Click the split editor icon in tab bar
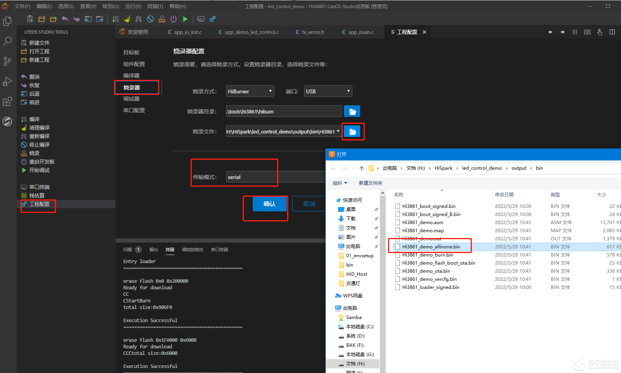Screen dimensions: 621x373 pos(612,32)
